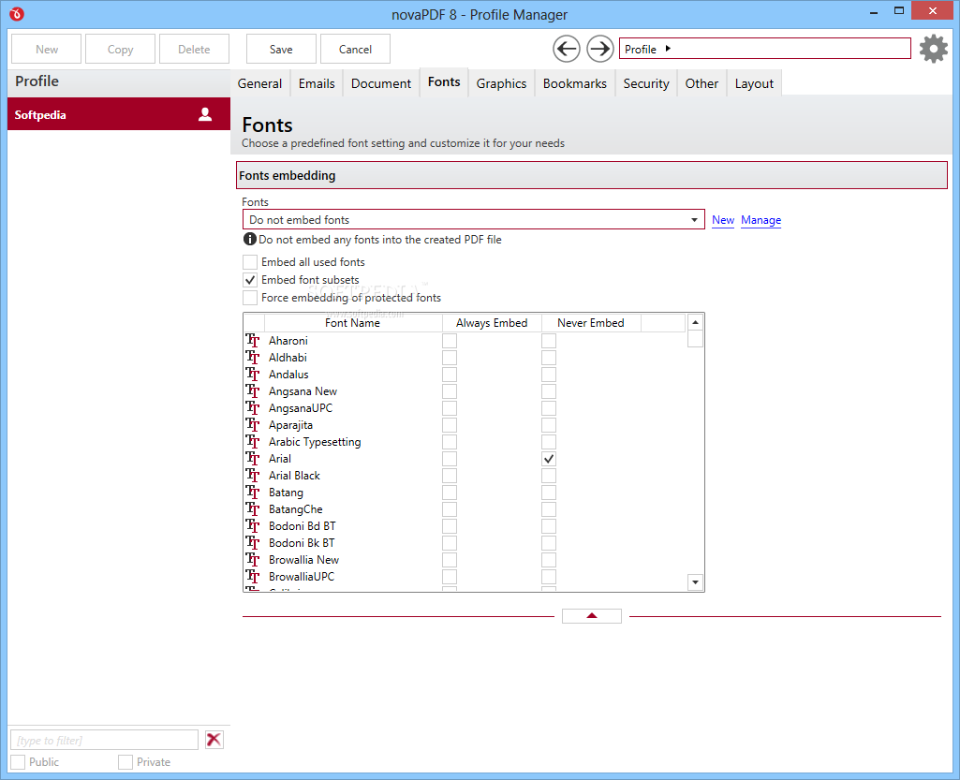Click the Manage font presets link
Viewport: 960px width, 780px height.
click(x=761, y=220)
